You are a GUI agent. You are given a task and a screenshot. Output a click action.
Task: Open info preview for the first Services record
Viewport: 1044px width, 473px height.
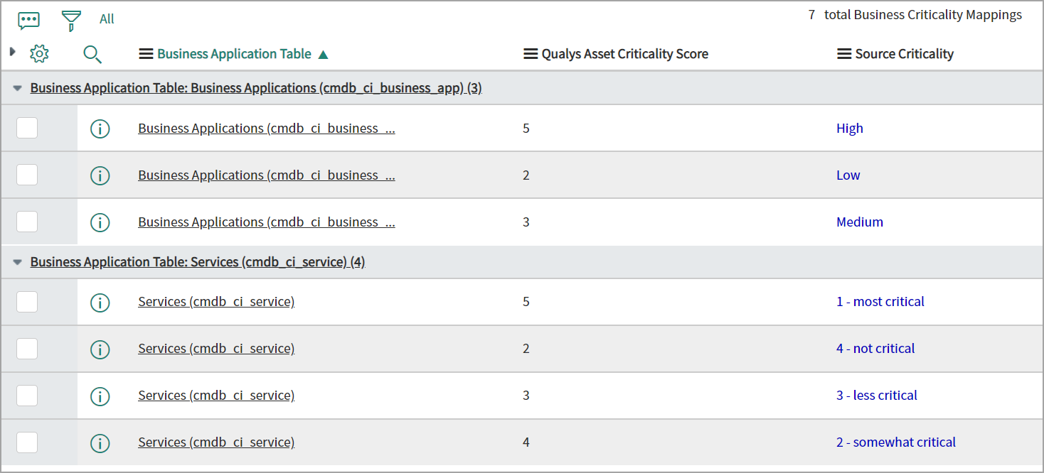click(x=100, y=302)
